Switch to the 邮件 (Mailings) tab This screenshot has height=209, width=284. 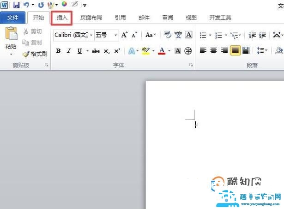[144, 18]
